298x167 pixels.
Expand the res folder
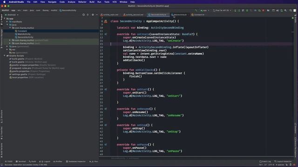tap(7, 50)
